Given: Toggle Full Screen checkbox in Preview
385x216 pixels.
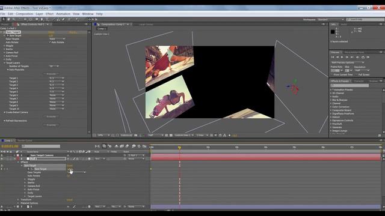Looking at the screenshot, I should click(357, 74).
